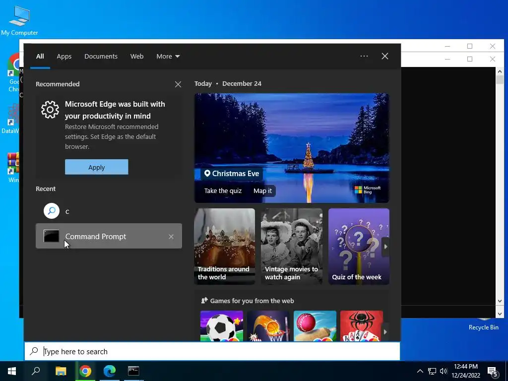Click the Windows Start button
The height and width of the screenshot is (381, 508).
click(x=12, y=371)
